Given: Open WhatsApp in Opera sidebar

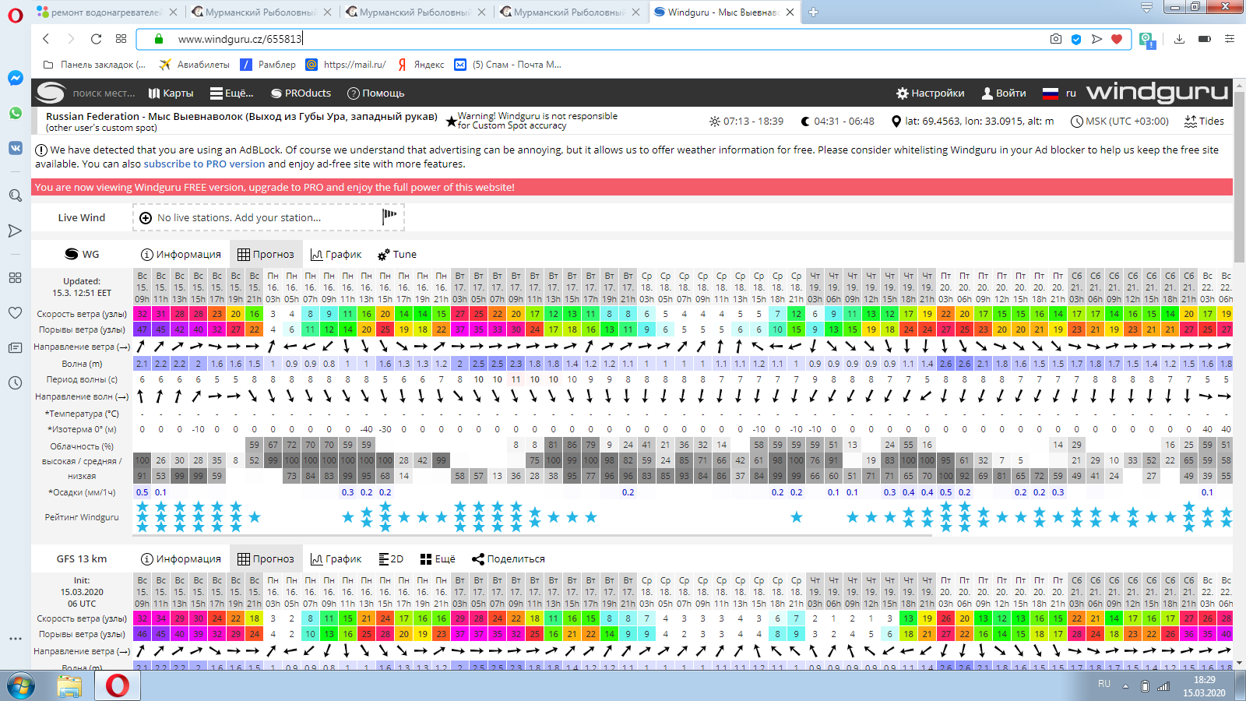Looking at the screenshot, I should [15, 113].
